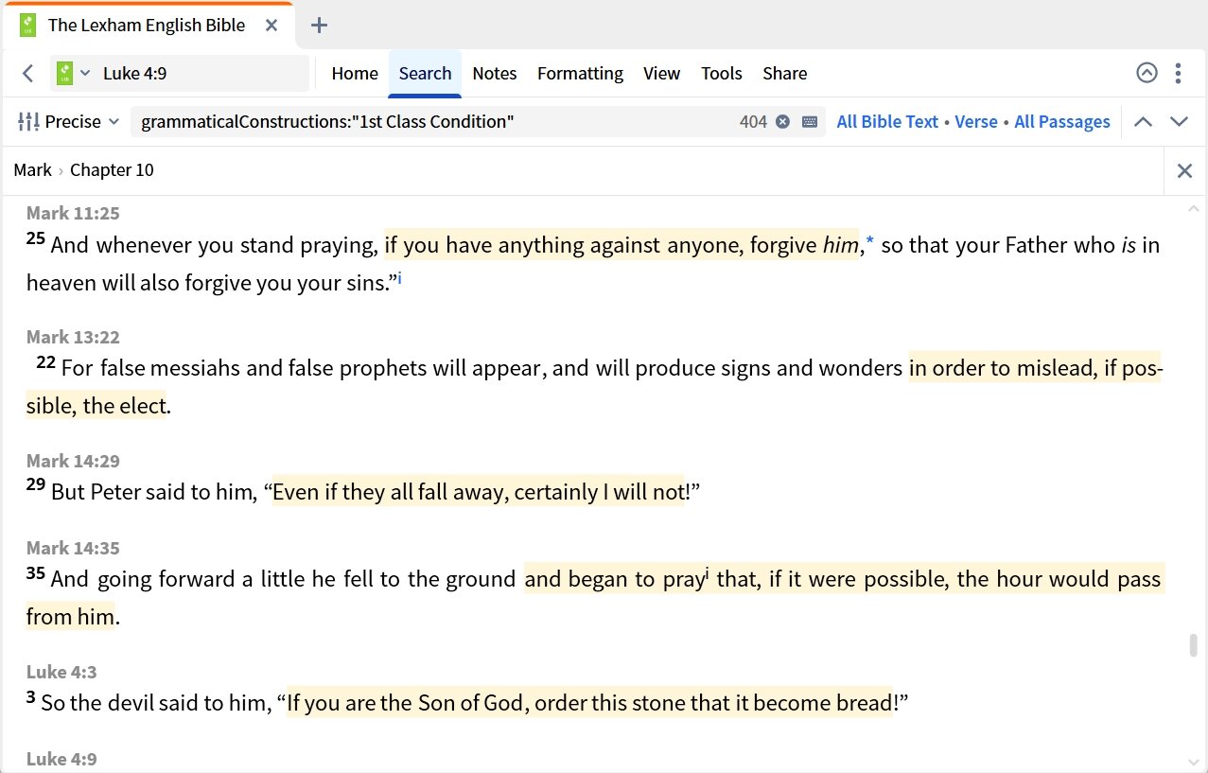This screenshot has width=1208, height=773.
Task: Click verse number 25 in Mark 11
Action: click(x=36, y=238)
